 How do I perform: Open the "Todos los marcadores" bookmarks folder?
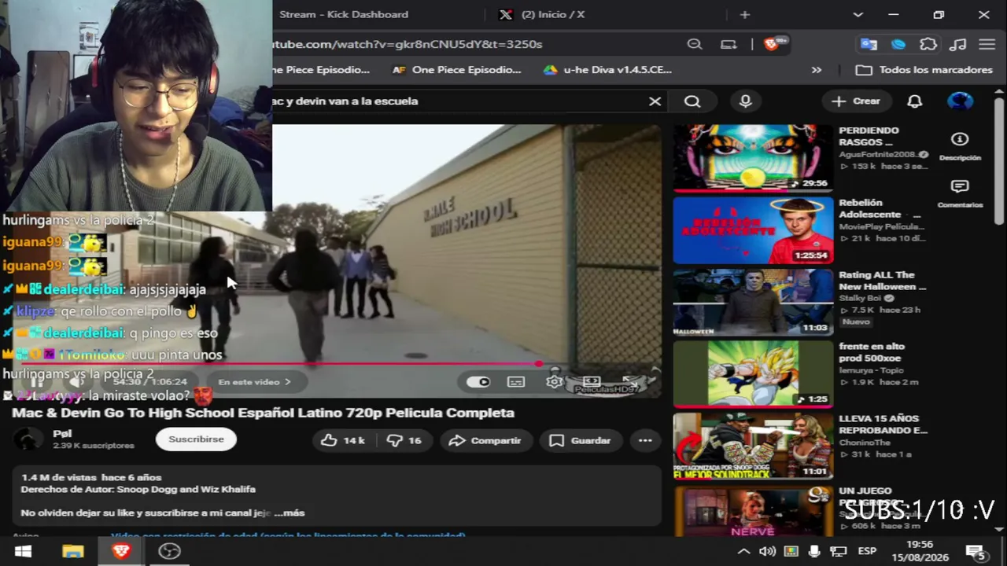pyautogui.click(x=924, y=70)
